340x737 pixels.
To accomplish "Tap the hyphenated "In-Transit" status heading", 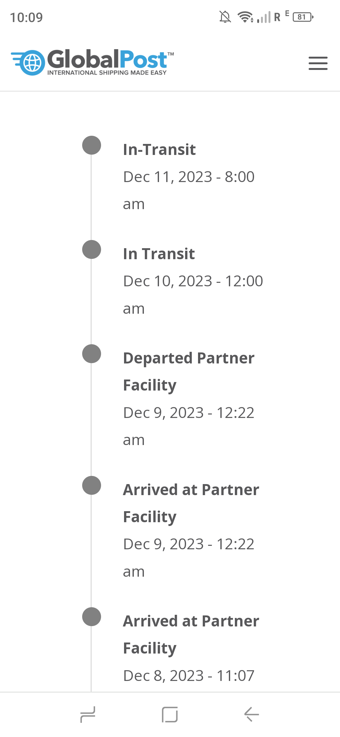I will pos(159,149).
